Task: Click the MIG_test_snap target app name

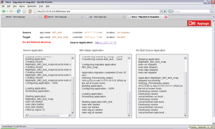Action: [x=60, y=37]
